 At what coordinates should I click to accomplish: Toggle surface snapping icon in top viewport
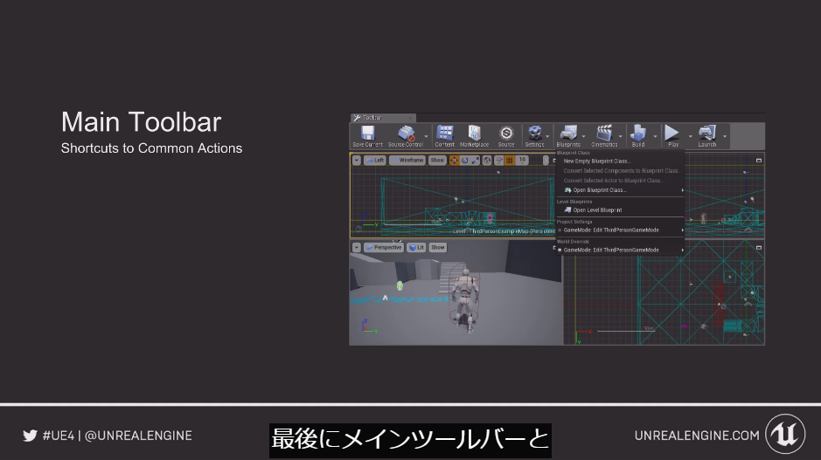(499, 161)
